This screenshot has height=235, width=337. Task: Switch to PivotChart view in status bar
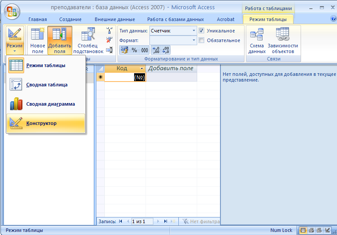point(319,231)
